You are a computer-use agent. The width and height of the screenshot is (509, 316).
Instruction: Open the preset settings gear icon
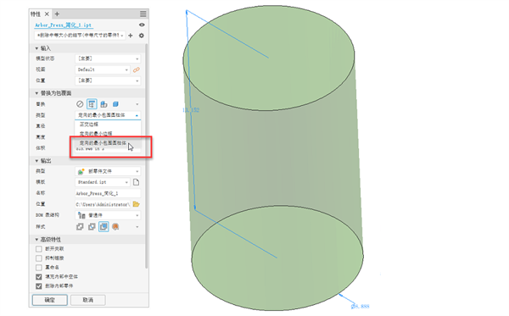(x=142, y=36)
